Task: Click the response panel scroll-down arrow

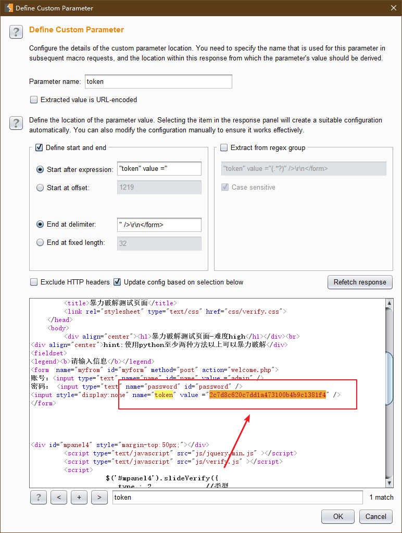Action: (388, 483)
